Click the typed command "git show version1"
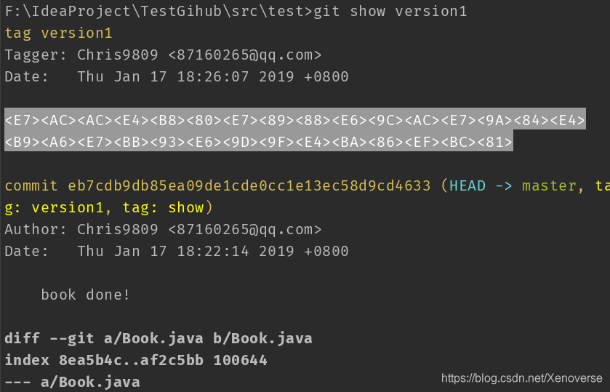 390,12
